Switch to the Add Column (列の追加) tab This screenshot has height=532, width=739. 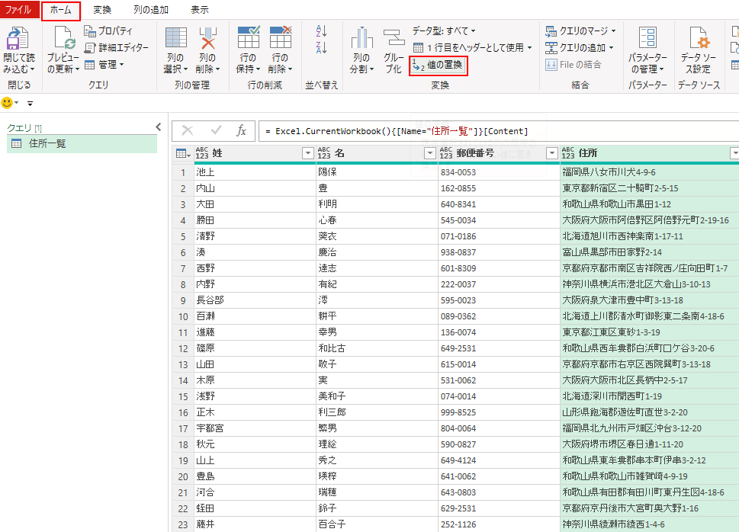(x=151, y=10)
